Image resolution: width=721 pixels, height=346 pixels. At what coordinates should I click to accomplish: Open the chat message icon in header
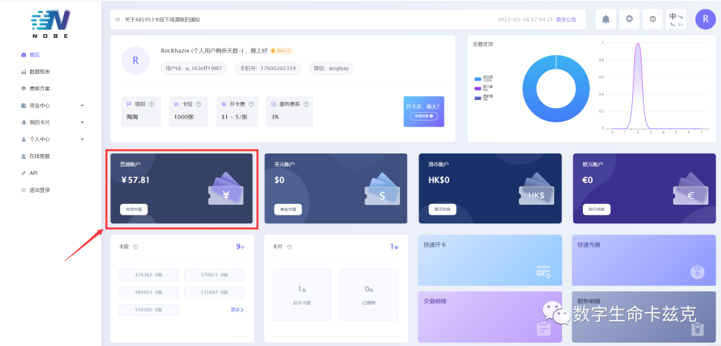pyautogui.click(x=629, y=19)
